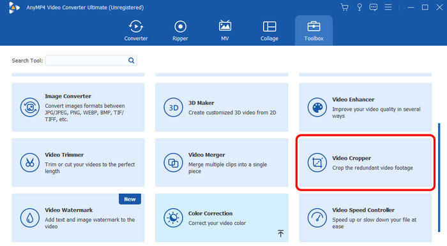The image size is (447, 246).
Task: Open the hamburger menu icon
Action: click(388, 7)
